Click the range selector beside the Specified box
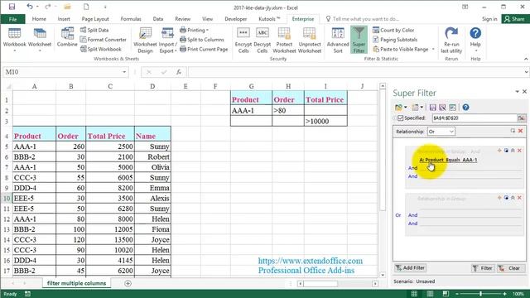The width and height of the screenshot is (530, 298). [x=521, y=118]
